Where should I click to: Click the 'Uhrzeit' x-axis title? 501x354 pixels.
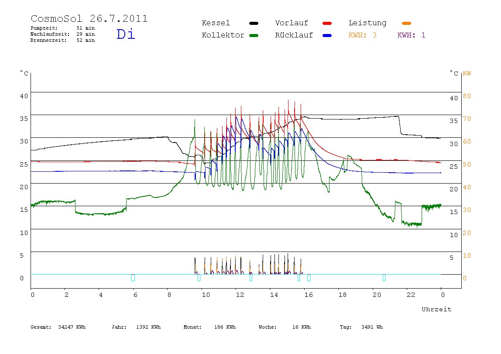(x=436, y=309)
